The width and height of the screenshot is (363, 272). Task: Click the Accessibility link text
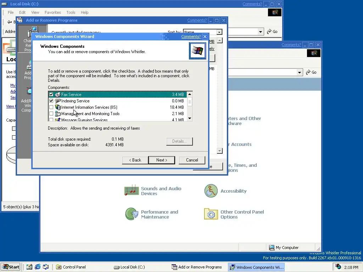point(234,191)
